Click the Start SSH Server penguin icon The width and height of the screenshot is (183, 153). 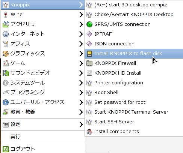point(89,122)
